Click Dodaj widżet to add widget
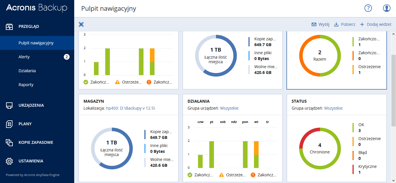 click(x=376, y=24)
